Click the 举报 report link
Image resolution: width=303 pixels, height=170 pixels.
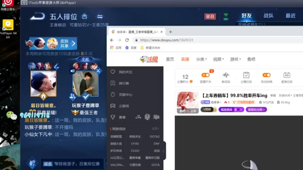pyautogui.click(x=273, y=96)
